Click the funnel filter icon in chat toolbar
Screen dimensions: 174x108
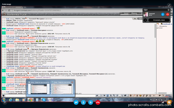[x=104, y=96]
